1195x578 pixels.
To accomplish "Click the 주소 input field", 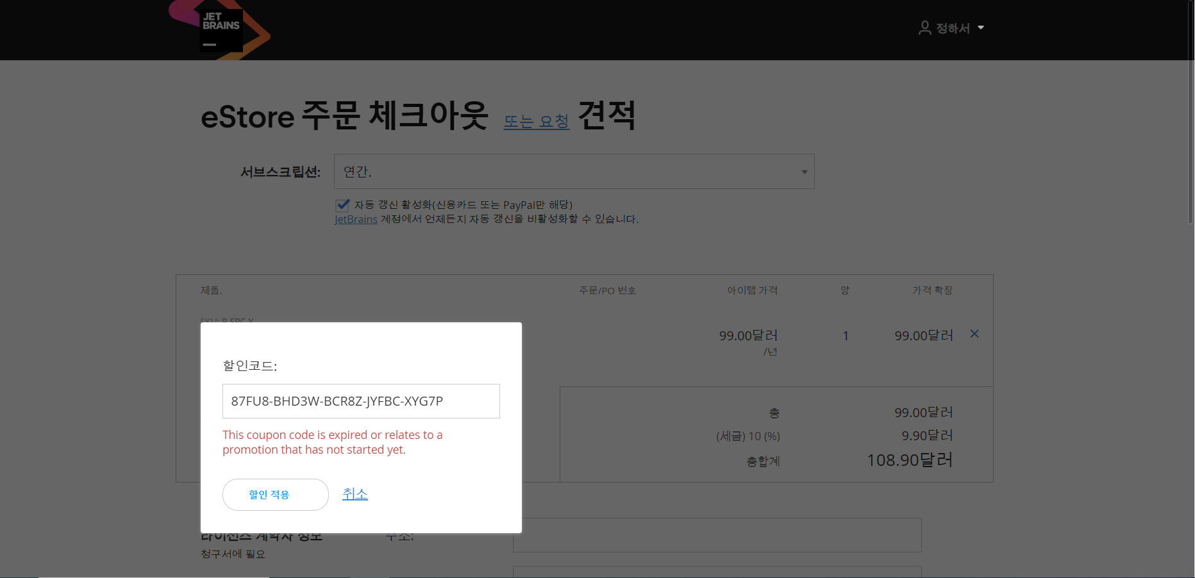I will 717,535.
